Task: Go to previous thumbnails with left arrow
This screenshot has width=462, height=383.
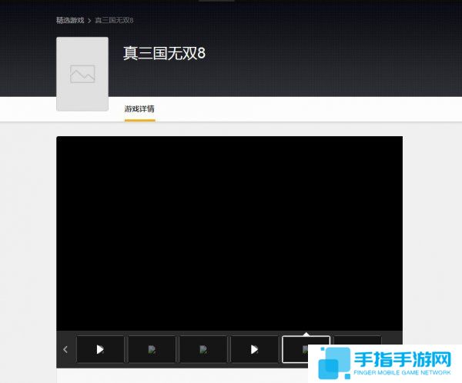Action: click(x=65, y=349)
